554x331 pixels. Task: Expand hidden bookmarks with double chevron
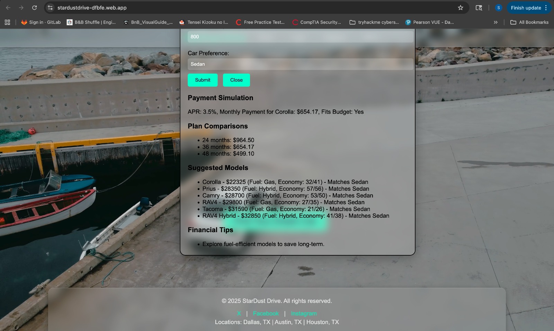coord(495,22)
